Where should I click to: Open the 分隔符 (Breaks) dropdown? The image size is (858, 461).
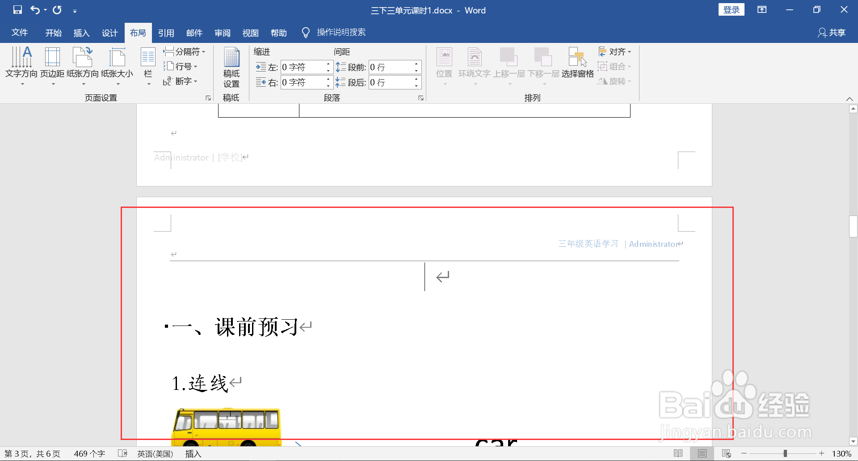coord(184,51)
